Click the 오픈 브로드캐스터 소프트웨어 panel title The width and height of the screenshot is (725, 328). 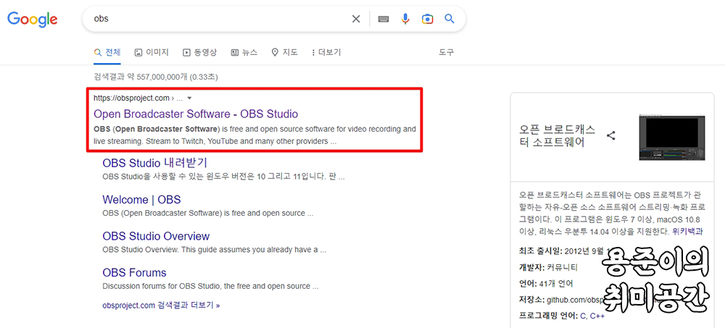[x=557, y=135]
